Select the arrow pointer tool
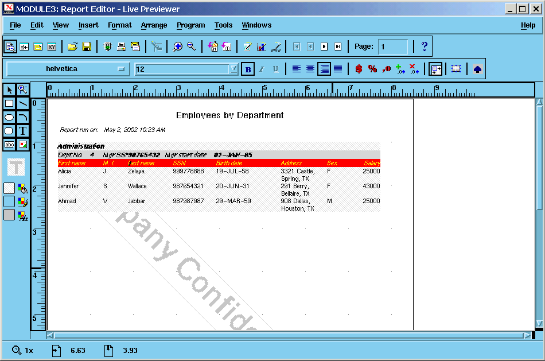Viewport: 545px width, 361px height. click(x=9, y=90)
